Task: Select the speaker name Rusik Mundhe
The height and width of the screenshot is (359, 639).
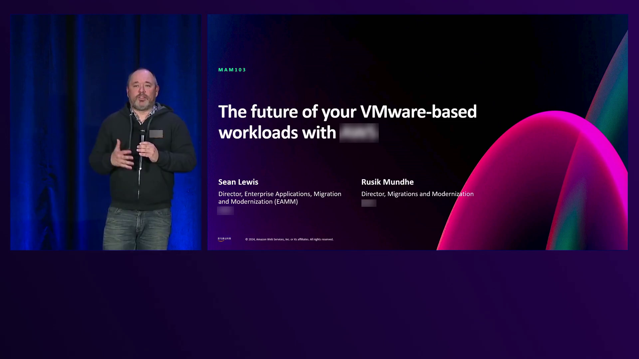Action: (387, 182)
